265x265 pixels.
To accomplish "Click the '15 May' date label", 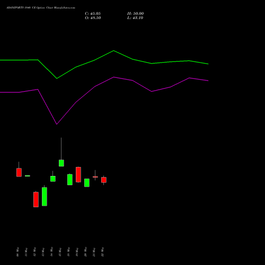I will tap(60, 252).
